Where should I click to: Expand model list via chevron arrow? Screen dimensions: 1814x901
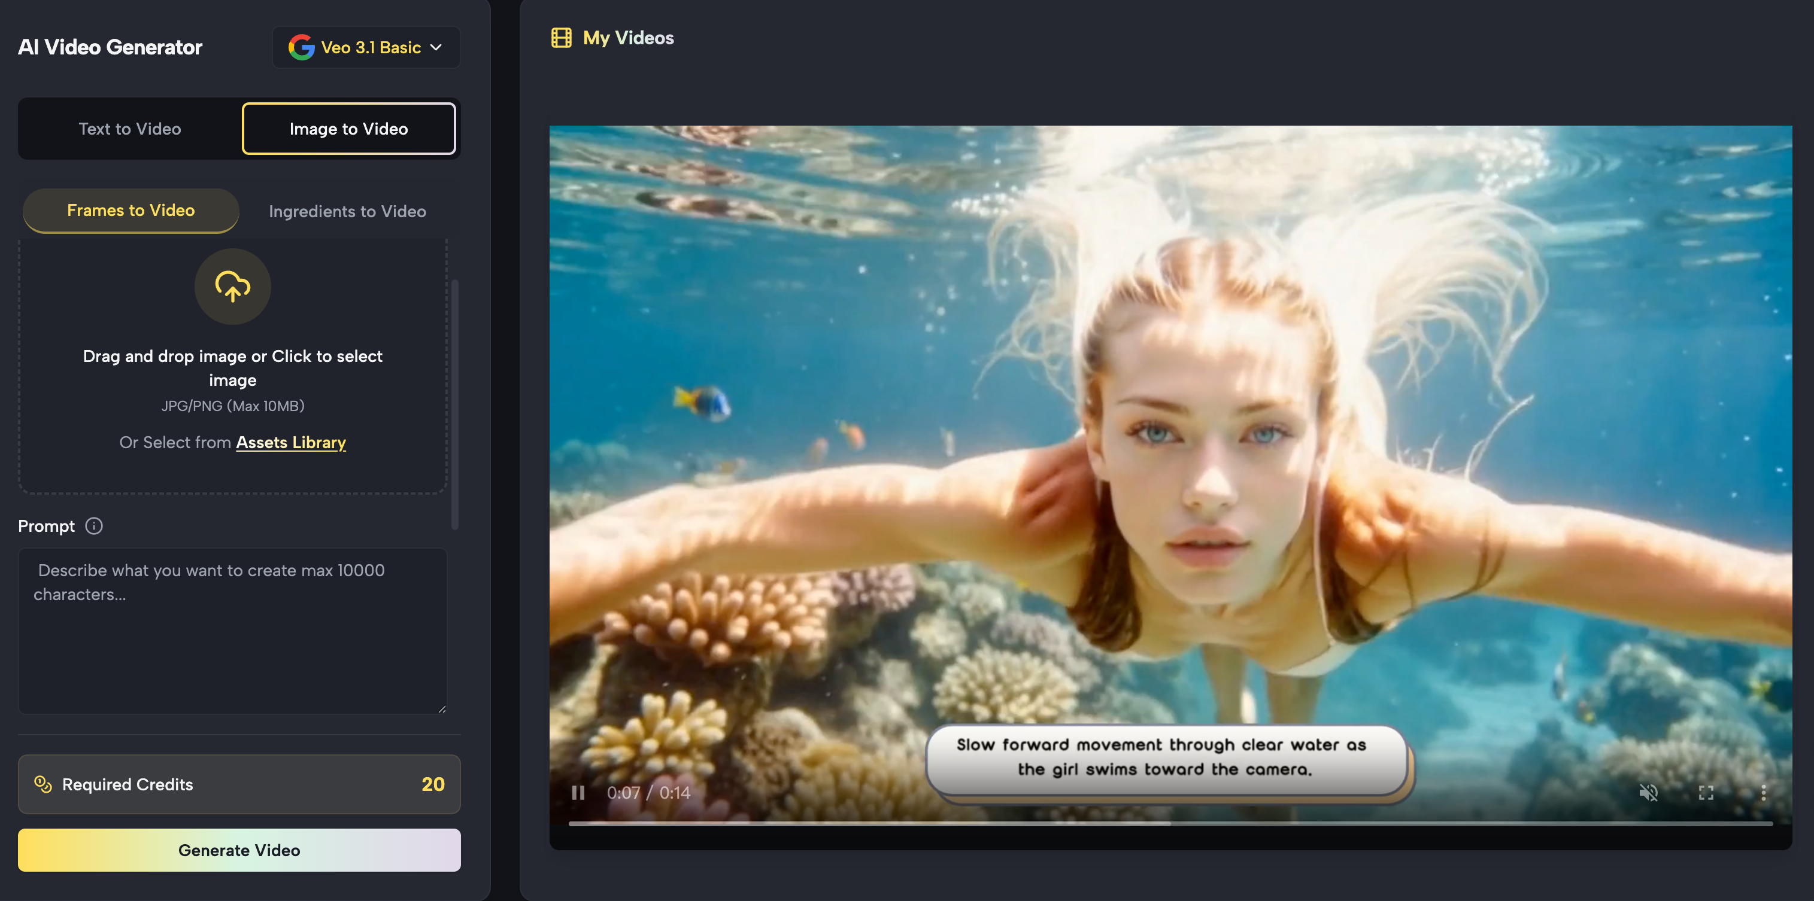tap(436, 47)
